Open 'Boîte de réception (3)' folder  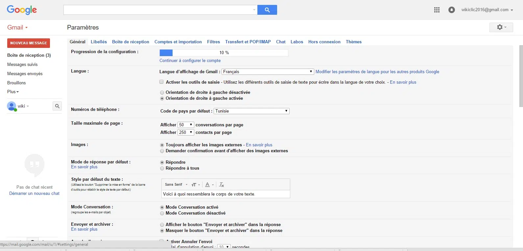click(x=29, y=55)
